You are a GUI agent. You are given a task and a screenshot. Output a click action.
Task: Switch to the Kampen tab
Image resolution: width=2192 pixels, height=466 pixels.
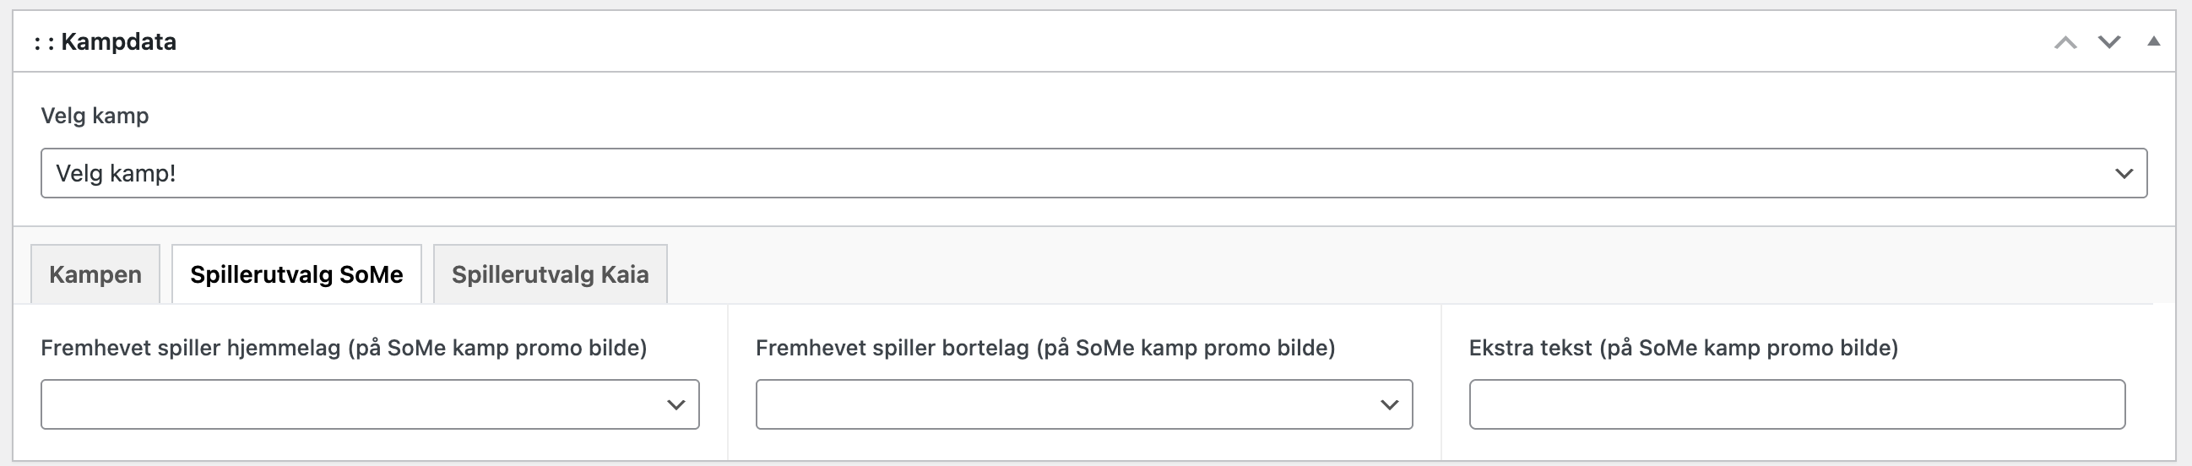click(x=95, y=274)
